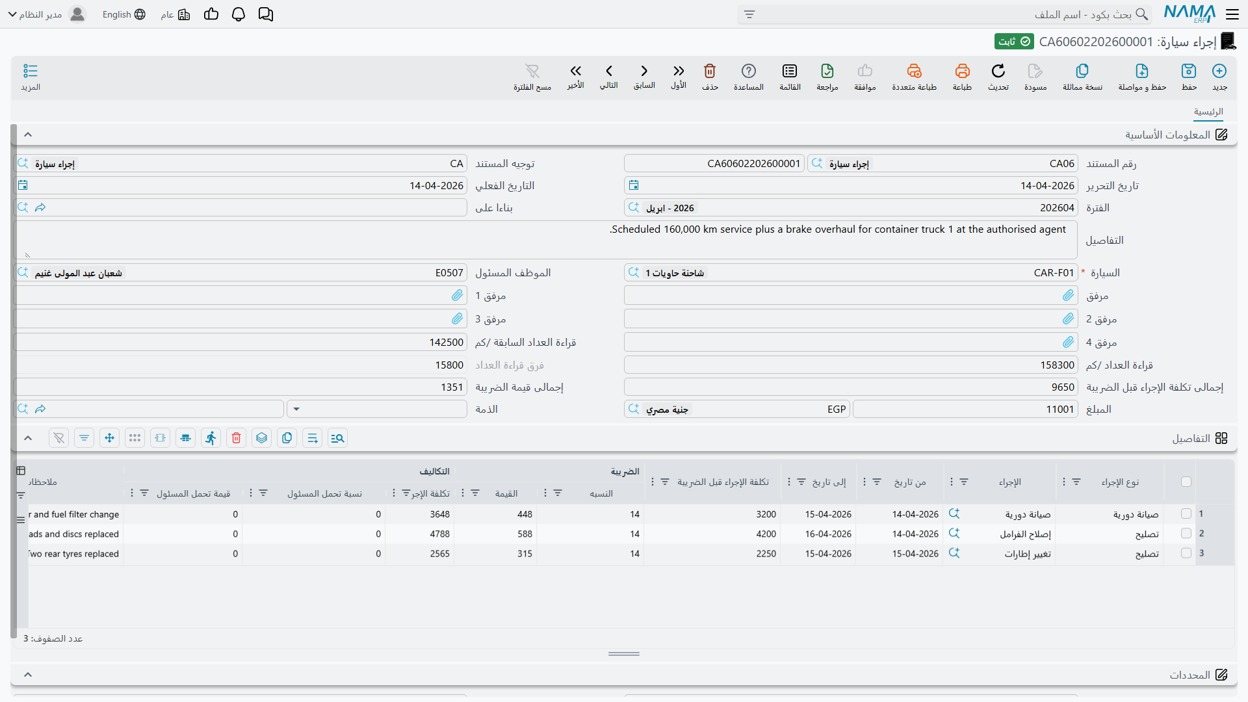Tick checkbox for row 3 تغيير إطارات
Screen dimensions: 1248x702
coord(1186,554)
